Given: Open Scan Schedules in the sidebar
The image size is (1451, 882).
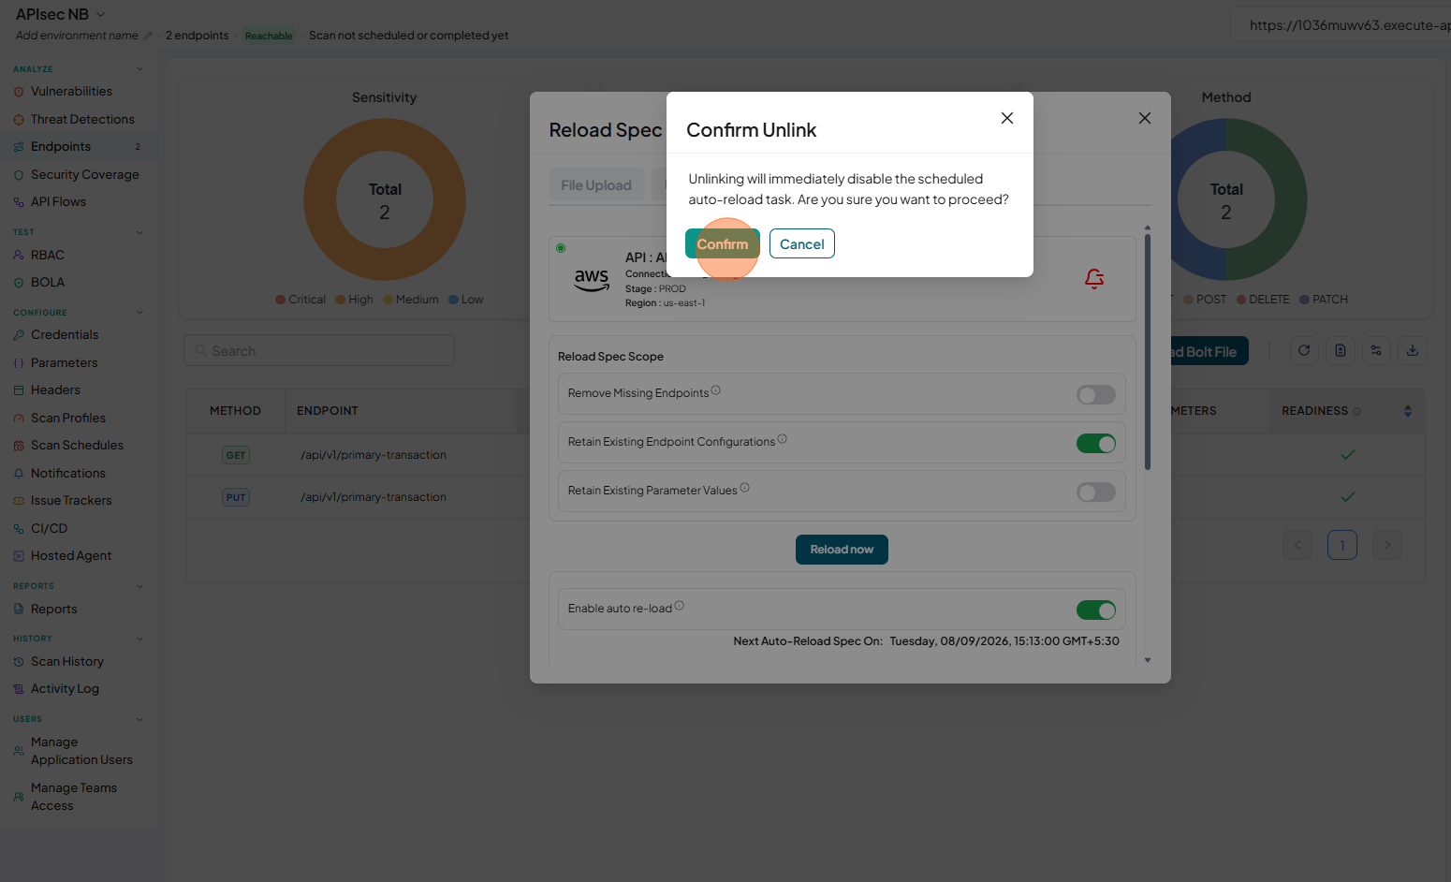Looking at the screenshot, I should point(77,446).
